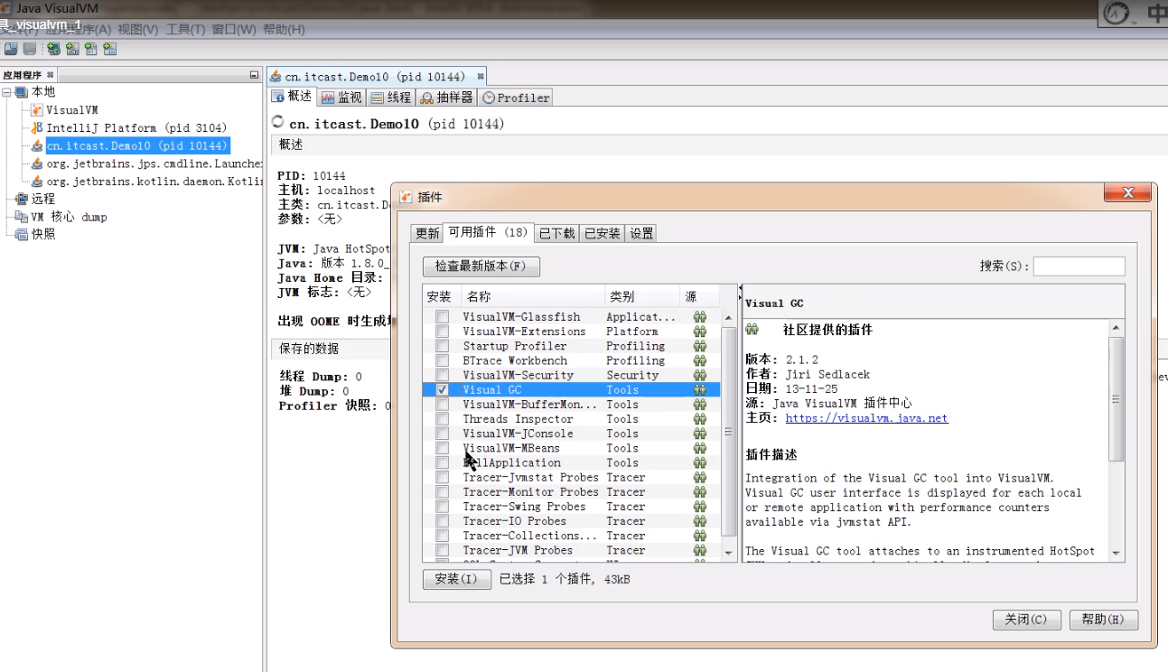Click the source icon of KillApplication row

pyautogui.click(x=699, y=462)
